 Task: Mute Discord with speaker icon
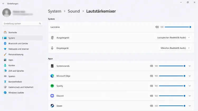point(152,96)
